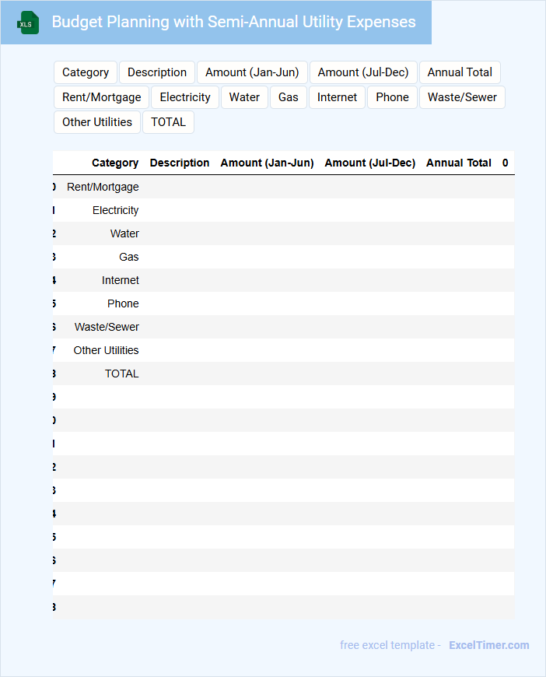Select the Water row cell in table
The width and height of the screenshot is (546, 677).
124,233
